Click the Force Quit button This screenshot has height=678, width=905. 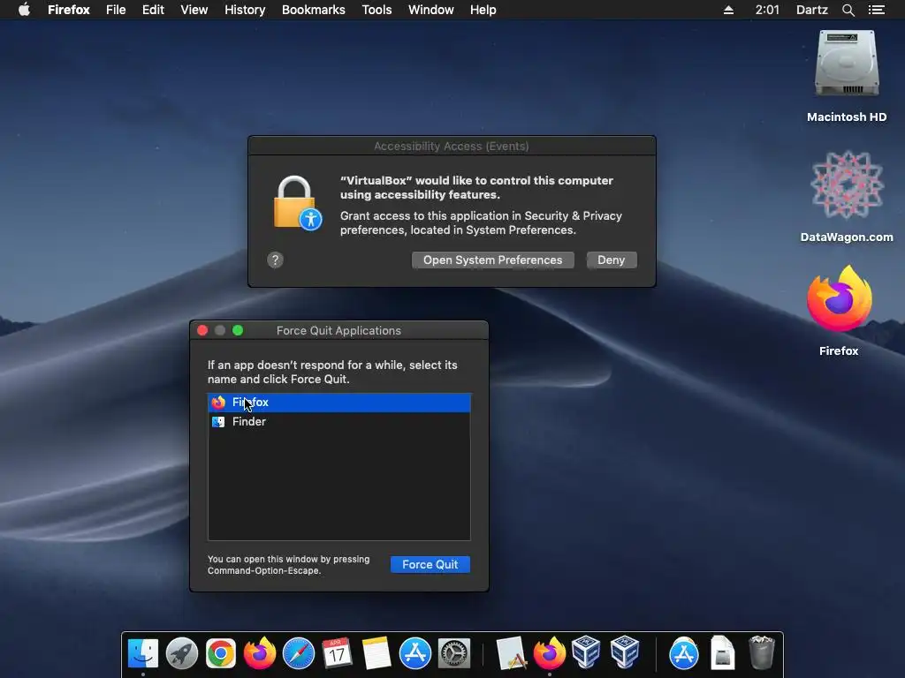point(430,564)
